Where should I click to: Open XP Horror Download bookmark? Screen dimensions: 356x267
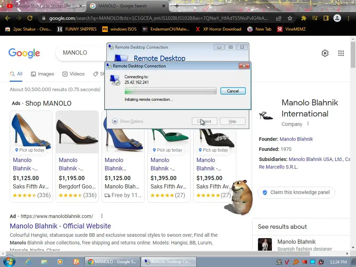pyautogui.click(x=219, y=29)
